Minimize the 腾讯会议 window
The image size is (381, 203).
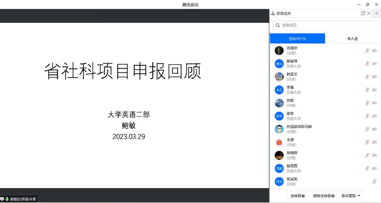click(x=359, y=4)
